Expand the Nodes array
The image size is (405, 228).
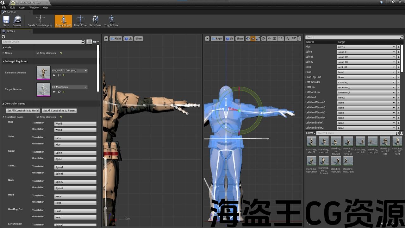click(x=3, y=53)
